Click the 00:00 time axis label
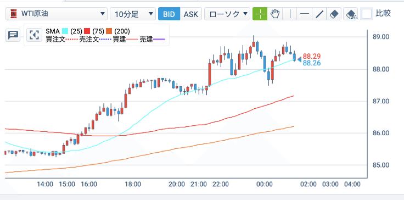404x200 pixels. coord(265,184)
